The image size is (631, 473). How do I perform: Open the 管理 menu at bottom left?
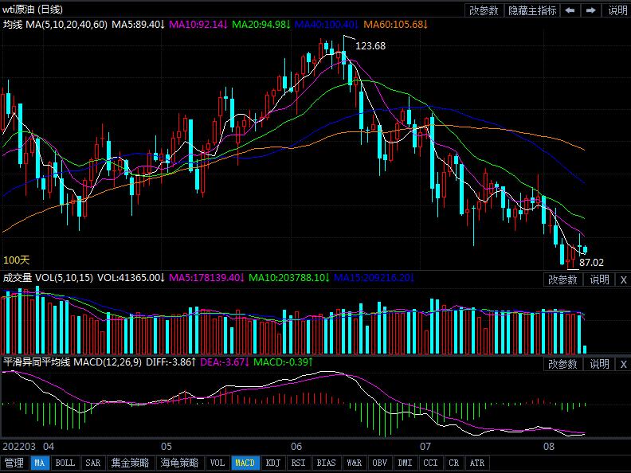(14, 463)
